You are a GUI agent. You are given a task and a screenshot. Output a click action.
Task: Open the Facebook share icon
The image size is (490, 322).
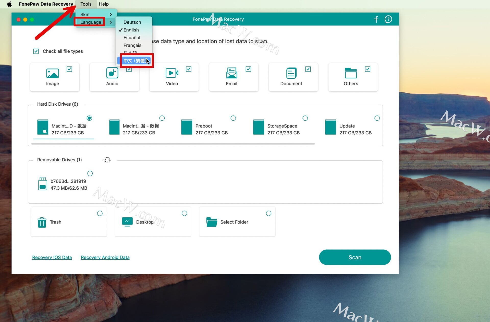376,19
